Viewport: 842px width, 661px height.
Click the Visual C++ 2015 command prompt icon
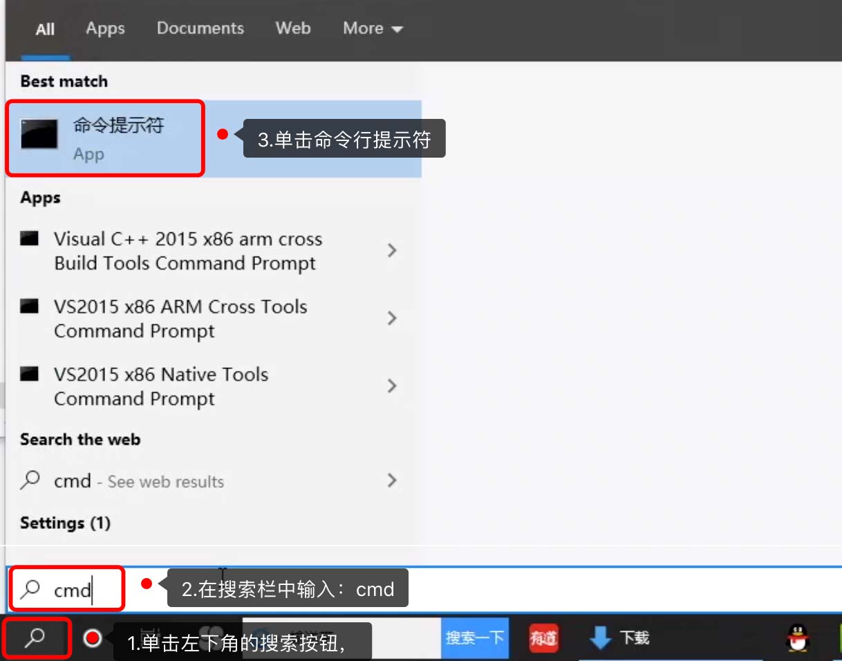tap(29, 239)
